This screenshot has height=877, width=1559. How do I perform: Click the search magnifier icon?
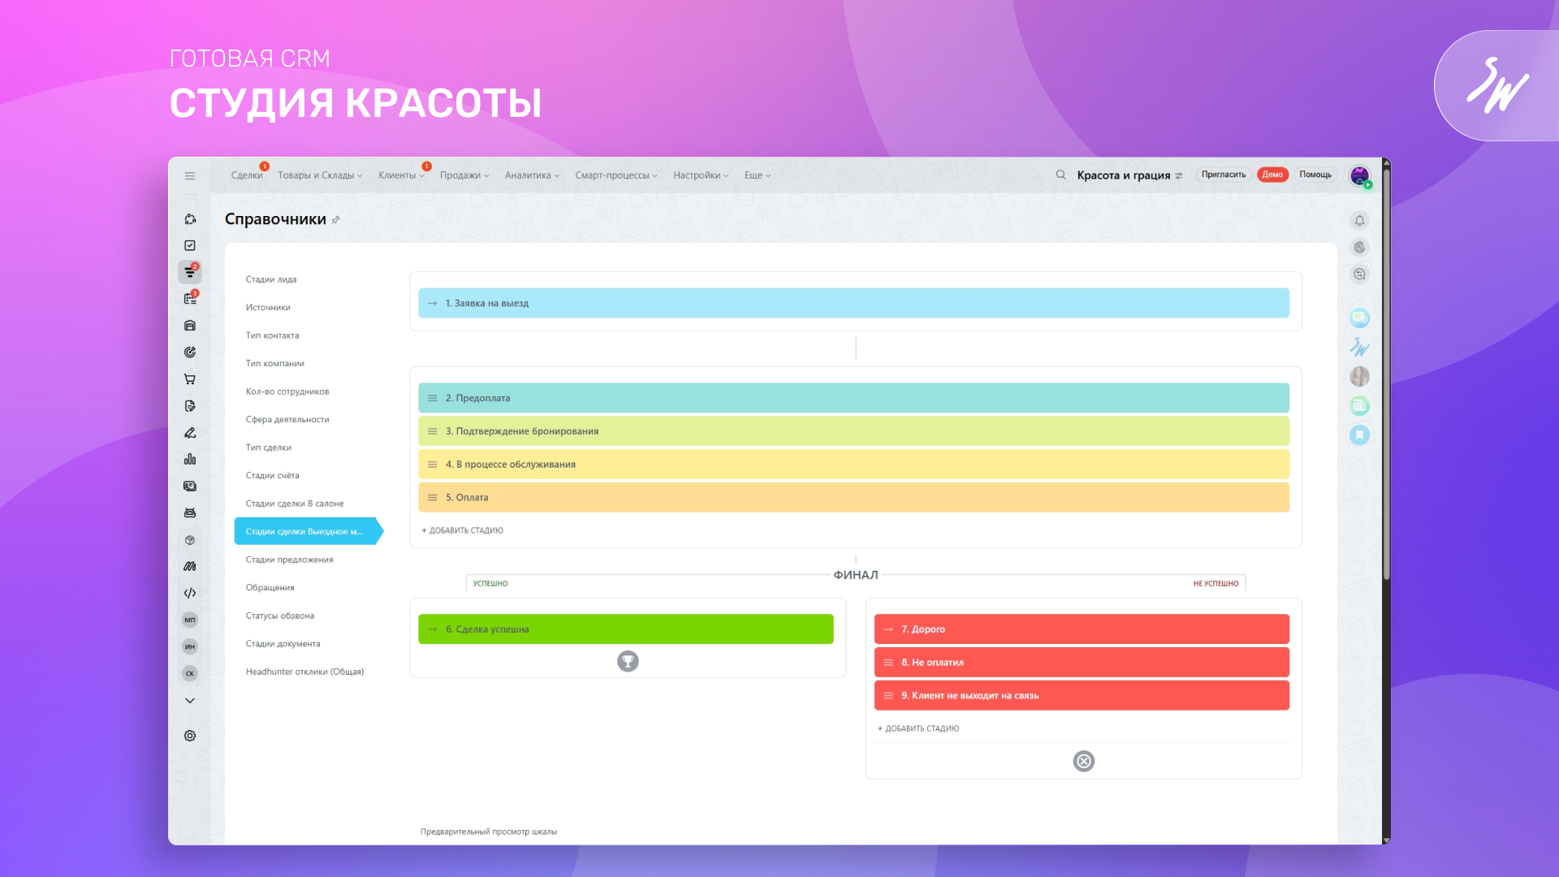(1060, 175)
